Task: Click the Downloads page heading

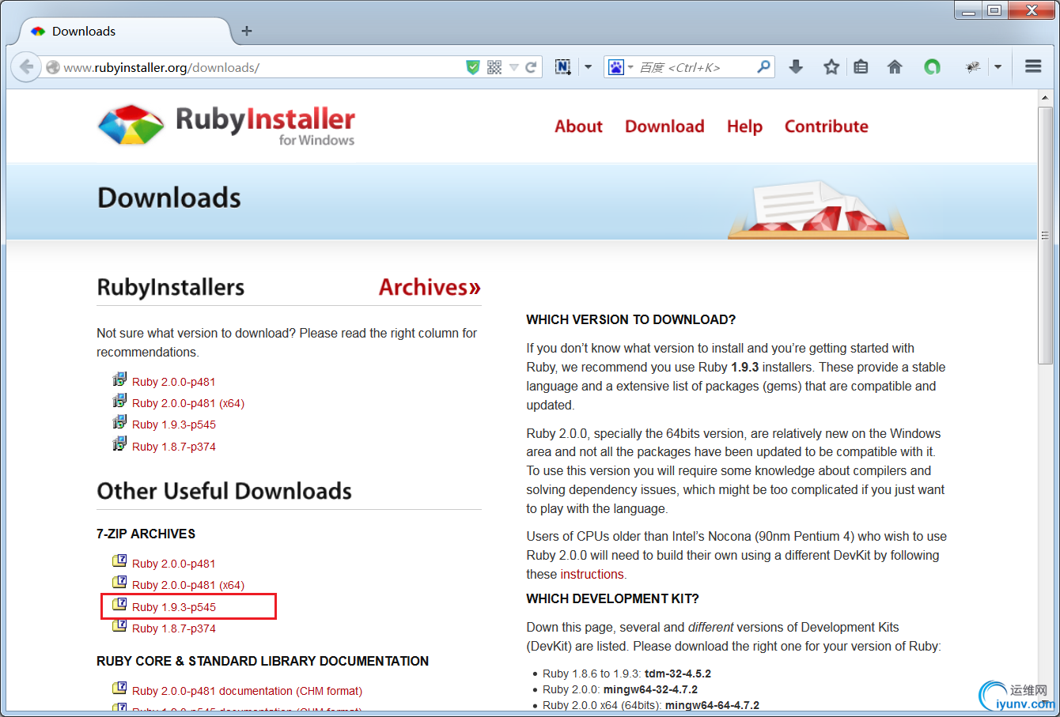Action: coord(169,198)
